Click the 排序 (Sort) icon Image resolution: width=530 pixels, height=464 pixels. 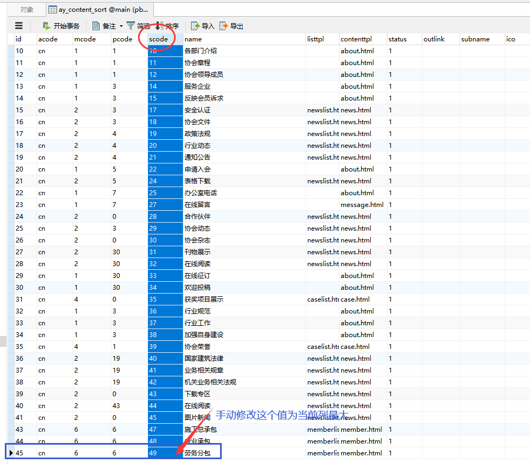point(159,26)
